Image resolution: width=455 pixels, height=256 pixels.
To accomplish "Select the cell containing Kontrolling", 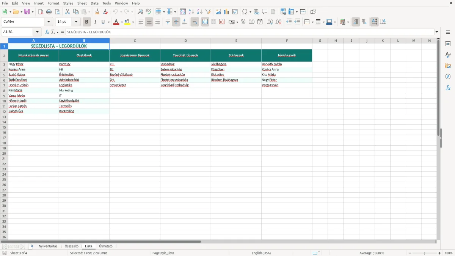I will coord(84,112).
